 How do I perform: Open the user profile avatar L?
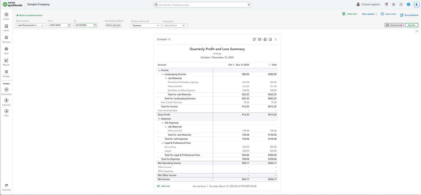[408, 4]
